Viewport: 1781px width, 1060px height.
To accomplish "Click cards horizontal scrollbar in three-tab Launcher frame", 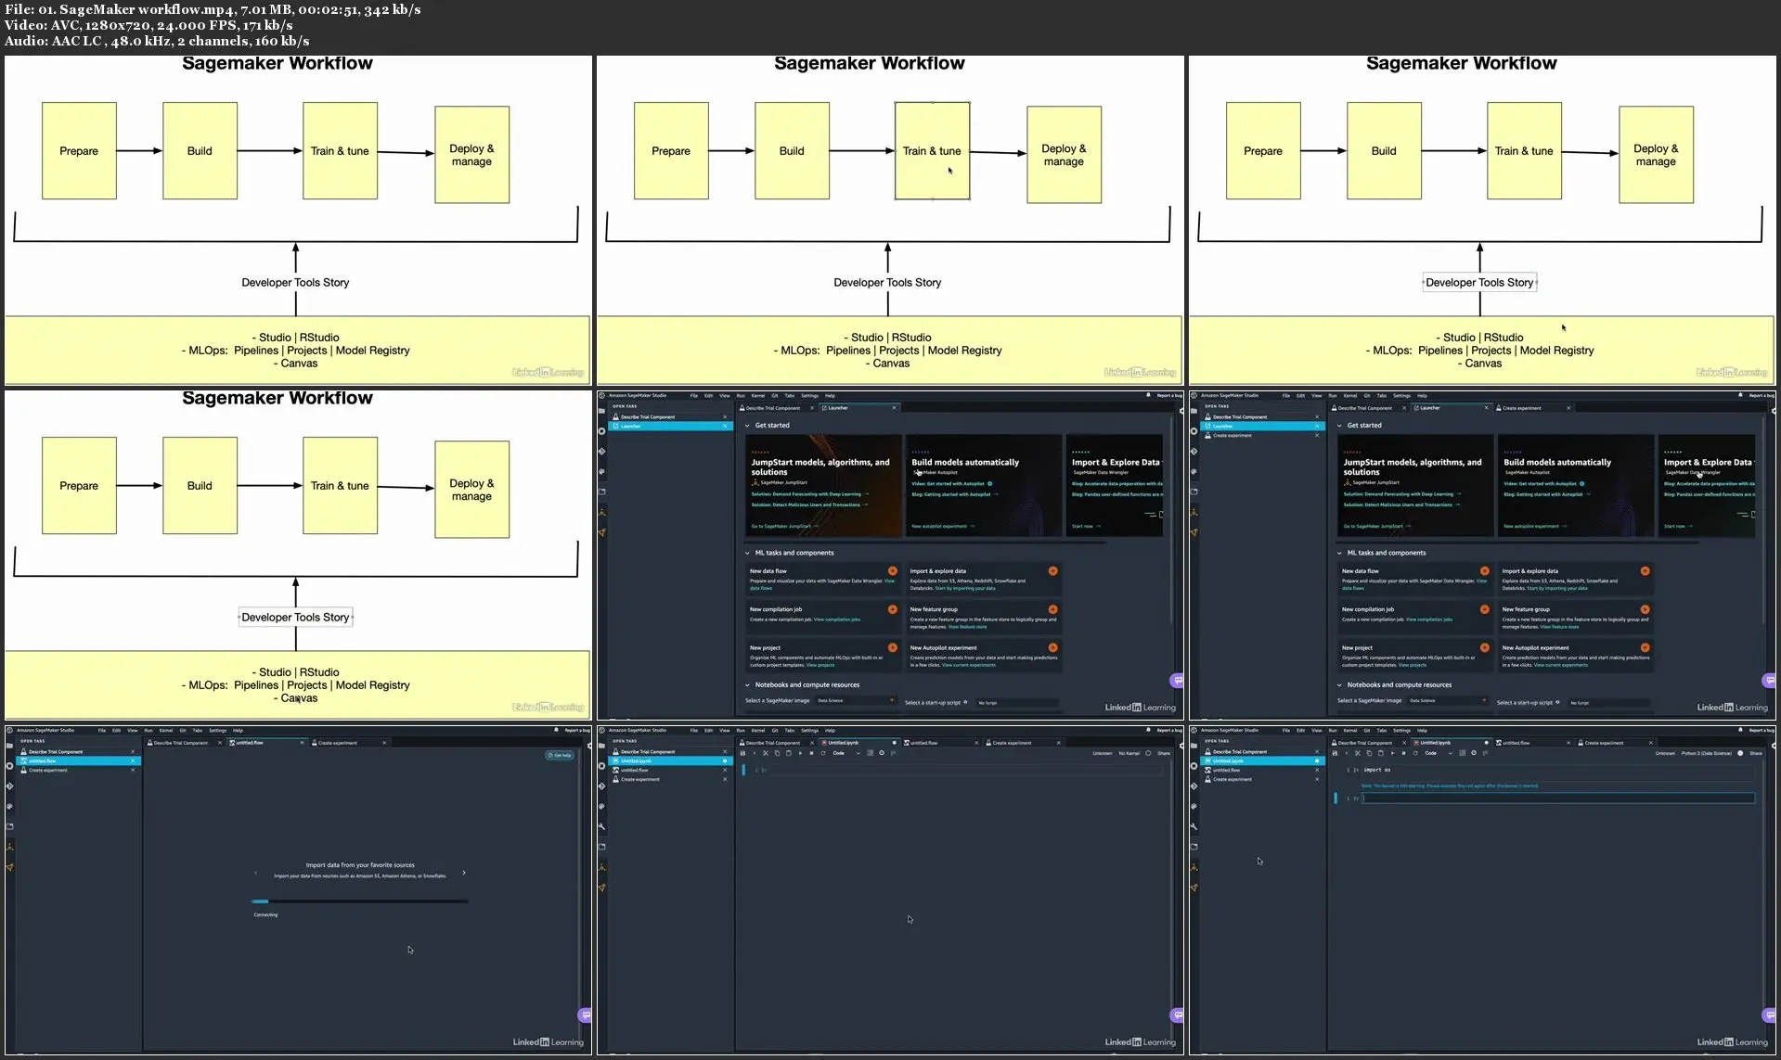I will (x=1517, y=542).
